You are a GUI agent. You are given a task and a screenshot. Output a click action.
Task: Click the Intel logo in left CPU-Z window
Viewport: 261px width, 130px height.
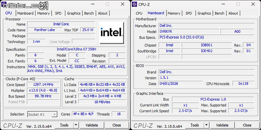(x=111, y=32)
